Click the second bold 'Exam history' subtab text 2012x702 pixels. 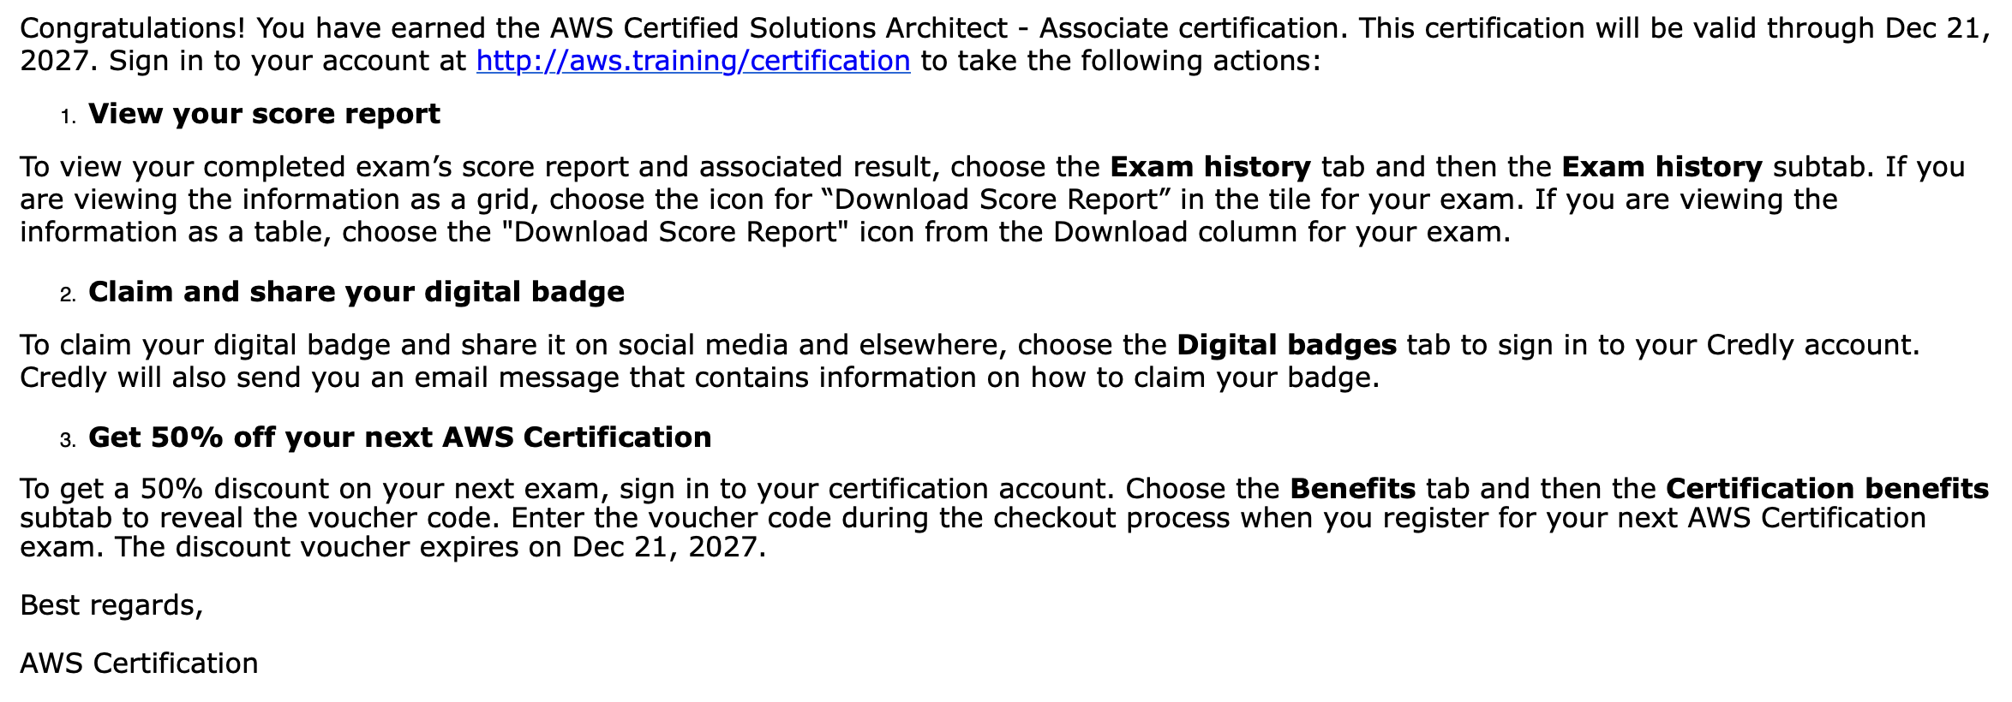tap(1662, 167)
